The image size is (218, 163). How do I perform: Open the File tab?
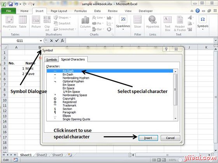[x=9, y=11]
